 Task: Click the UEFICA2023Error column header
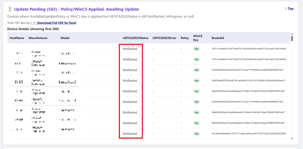(164, 38)
